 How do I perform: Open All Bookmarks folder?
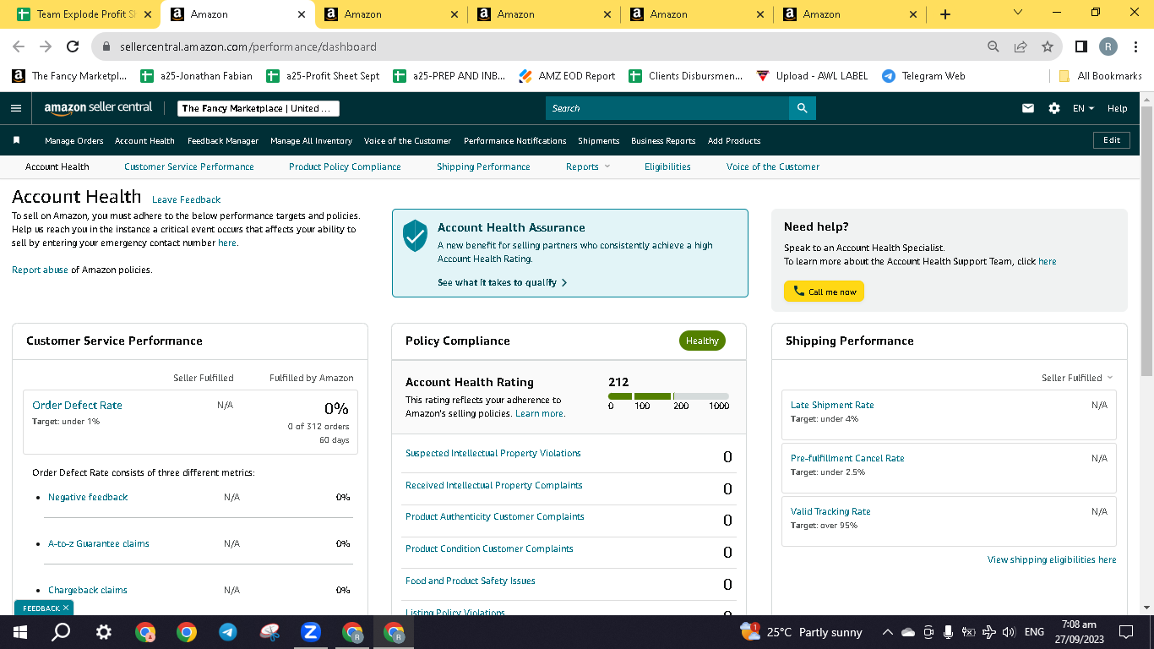1100,76
